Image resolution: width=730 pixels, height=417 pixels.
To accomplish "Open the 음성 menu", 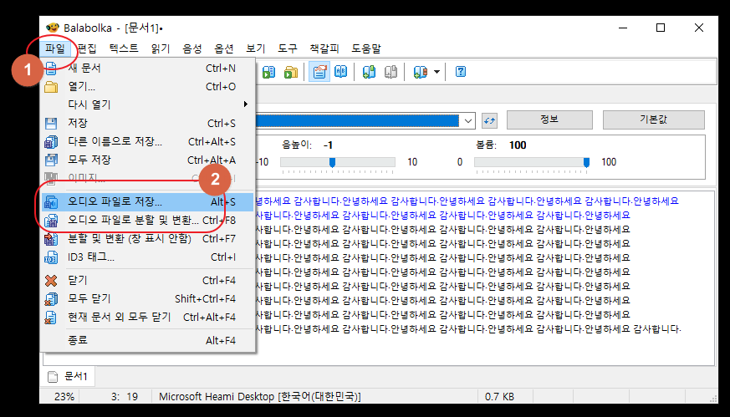I will click(x=192, y=48).
